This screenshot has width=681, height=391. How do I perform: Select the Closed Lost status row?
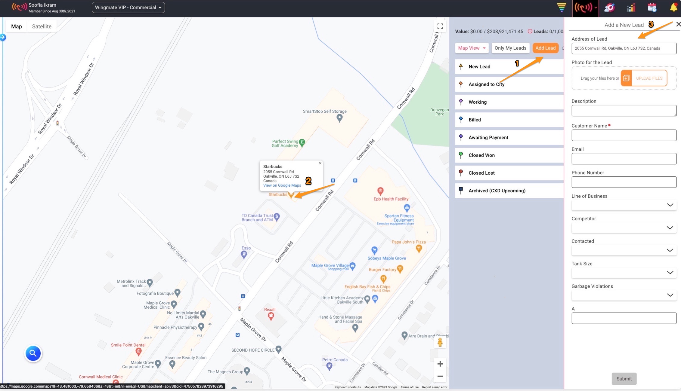point(509,173)
